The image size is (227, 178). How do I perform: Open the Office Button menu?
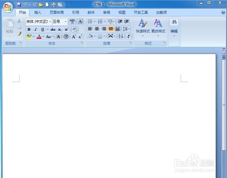[8, 7]
